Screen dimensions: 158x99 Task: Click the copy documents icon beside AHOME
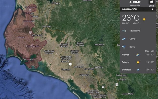(x=151, y=2)
